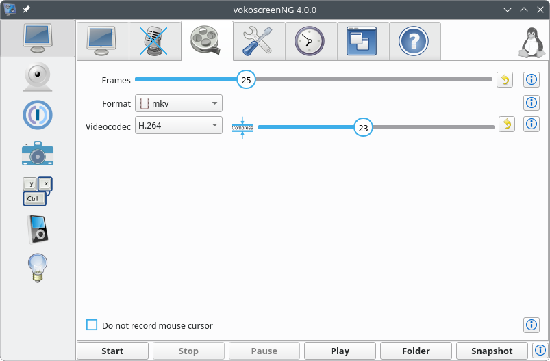Click the Linux penguin icon

(530, 42)
